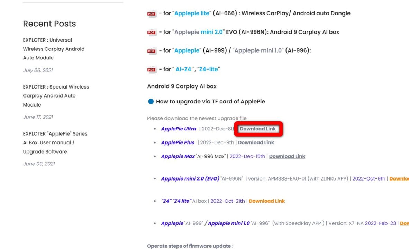409x249 pixels.
Task: Open recent post 'Special Wireless Carplay Android Auto Module'
Action: (56, 96)
